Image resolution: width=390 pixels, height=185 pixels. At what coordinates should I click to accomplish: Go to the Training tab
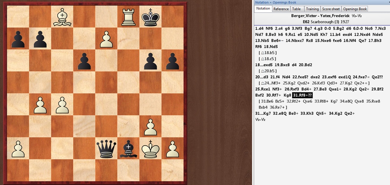pos(312,9)
